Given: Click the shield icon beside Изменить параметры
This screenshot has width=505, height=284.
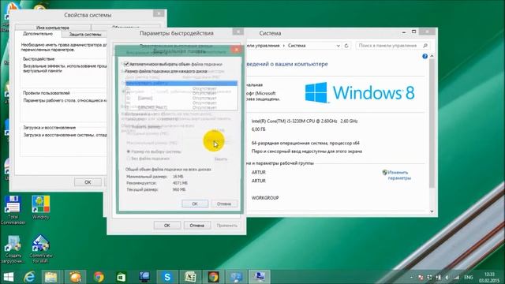Looking at the screenshot, I should [x=384, y=173].
